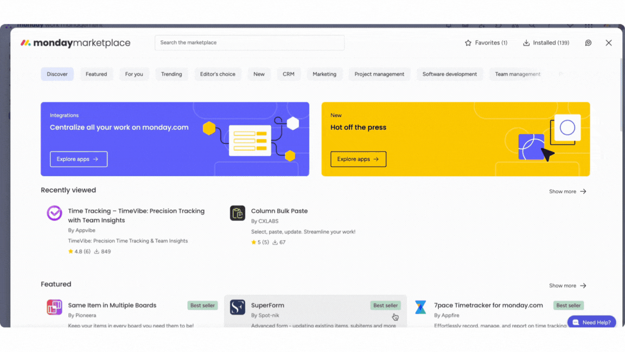The image size is (625, 352).
Task: Click the Column Bulk Paste 5 star rating
Action: click(x=260, y=242)
